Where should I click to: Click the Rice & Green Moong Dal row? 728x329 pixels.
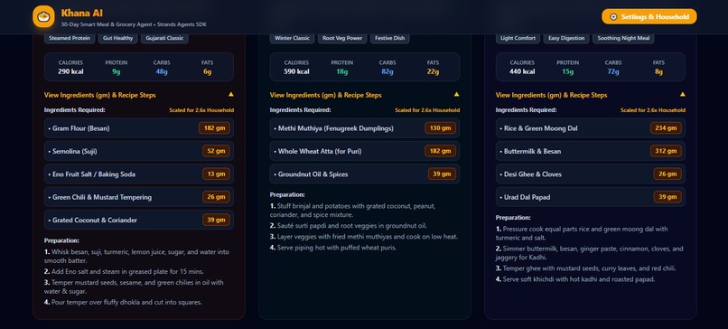tap(590, 127)
